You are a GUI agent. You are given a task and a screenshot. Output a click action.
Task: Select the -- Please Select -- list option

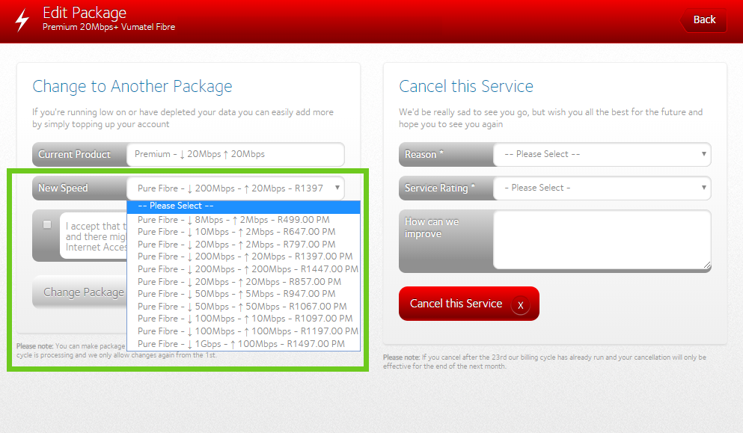pos(243,206)
